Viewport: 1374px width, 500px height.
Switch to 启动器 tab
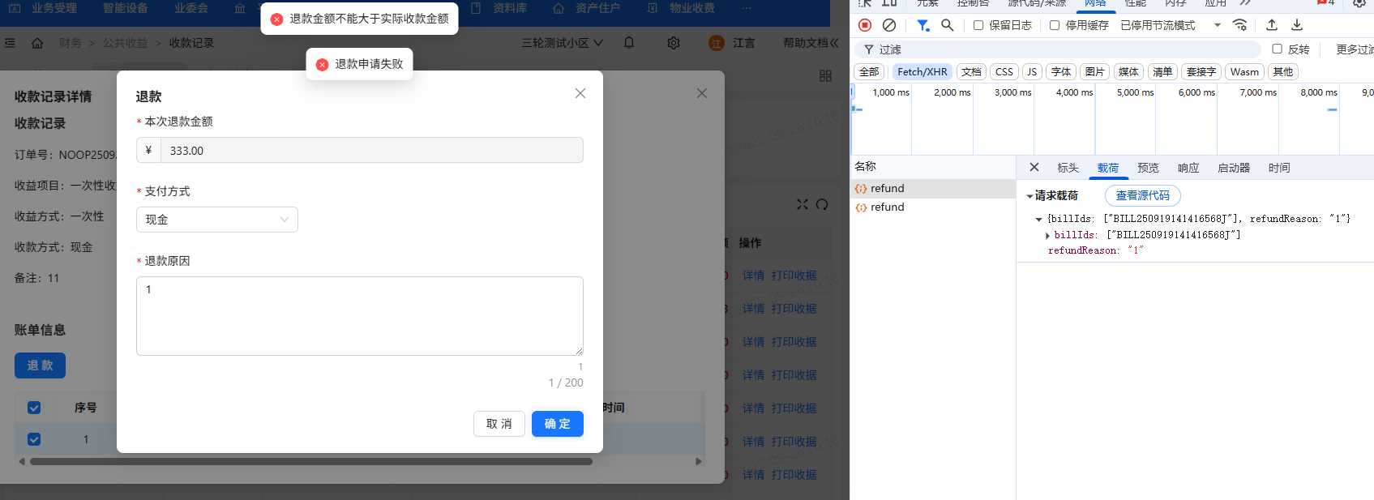point(1234,168)
